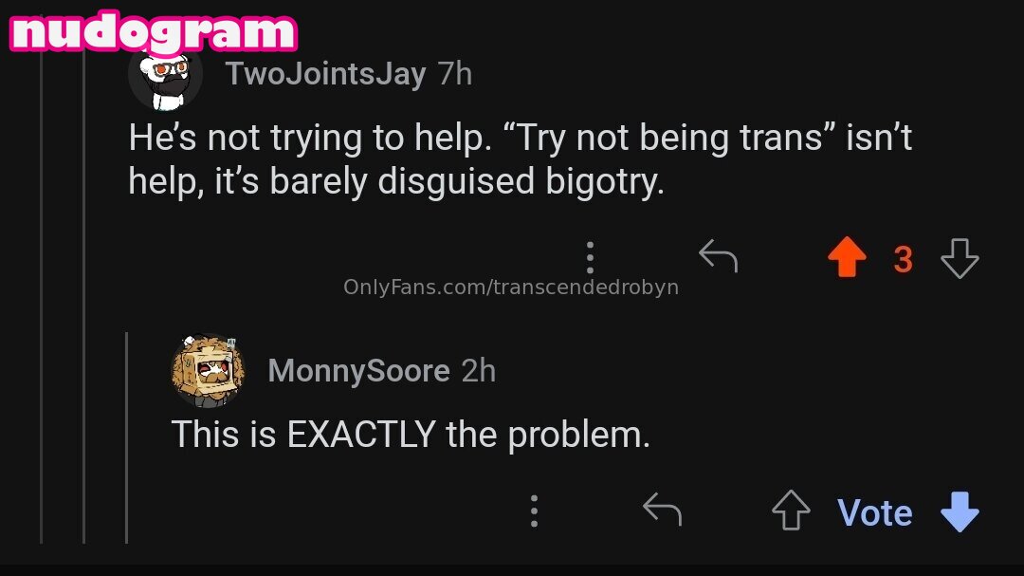
Task: Collapse the thread line beside MonnySoore's reply
Action: pyautogui.click(x=127, y=437)
